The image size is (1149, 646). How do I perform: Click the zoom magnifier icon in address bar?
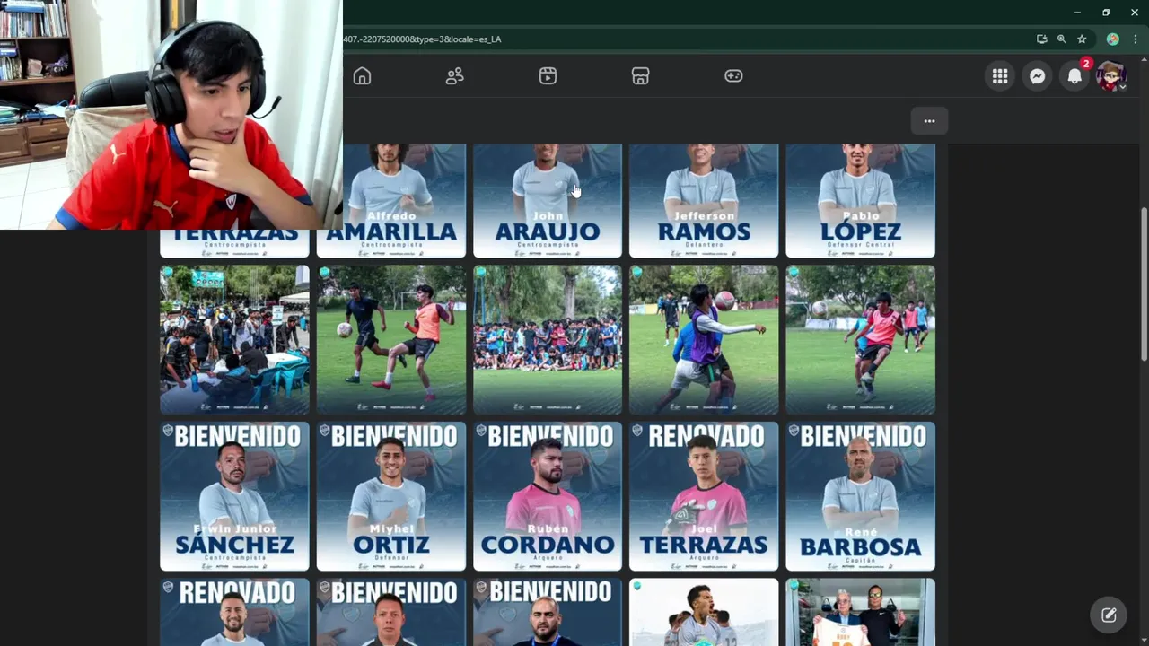[1061, 39]
